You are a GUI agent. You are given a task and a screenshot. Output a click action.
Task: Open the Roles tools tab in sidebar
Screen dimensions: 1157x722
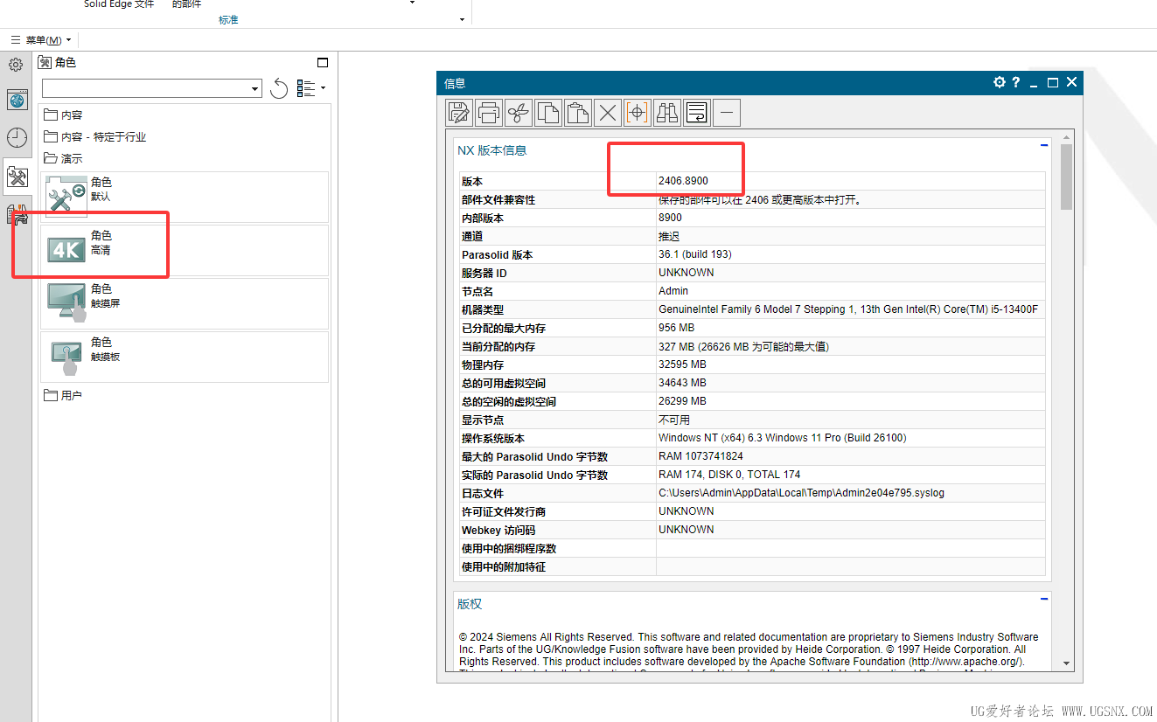tap(17, 177)
